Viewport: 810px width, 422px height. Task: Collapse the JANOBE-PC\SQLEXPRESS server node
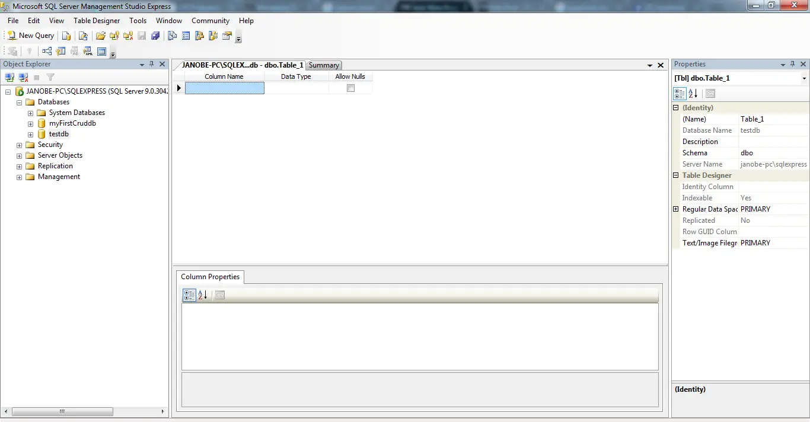tap(8, 91)
